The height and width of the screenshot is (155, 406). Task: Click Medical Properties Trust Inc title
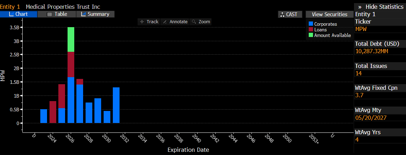pyautogui.click(x=63, y=7)
